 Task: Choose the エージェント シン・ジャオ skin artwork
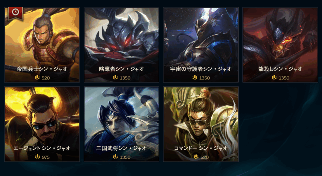point(42,124)
